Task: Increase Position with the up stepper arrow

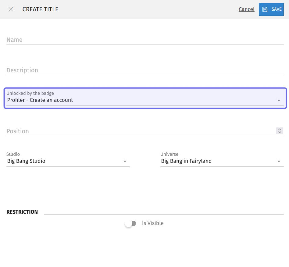Action: coord(280,129)
